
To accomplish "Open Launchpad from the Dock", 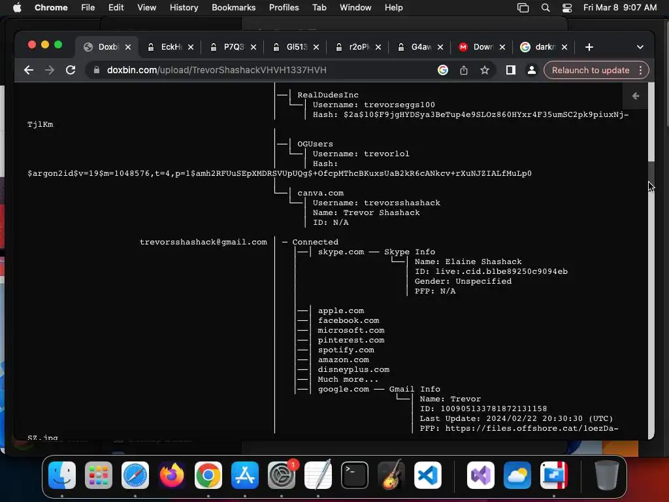I will point(99,475).
